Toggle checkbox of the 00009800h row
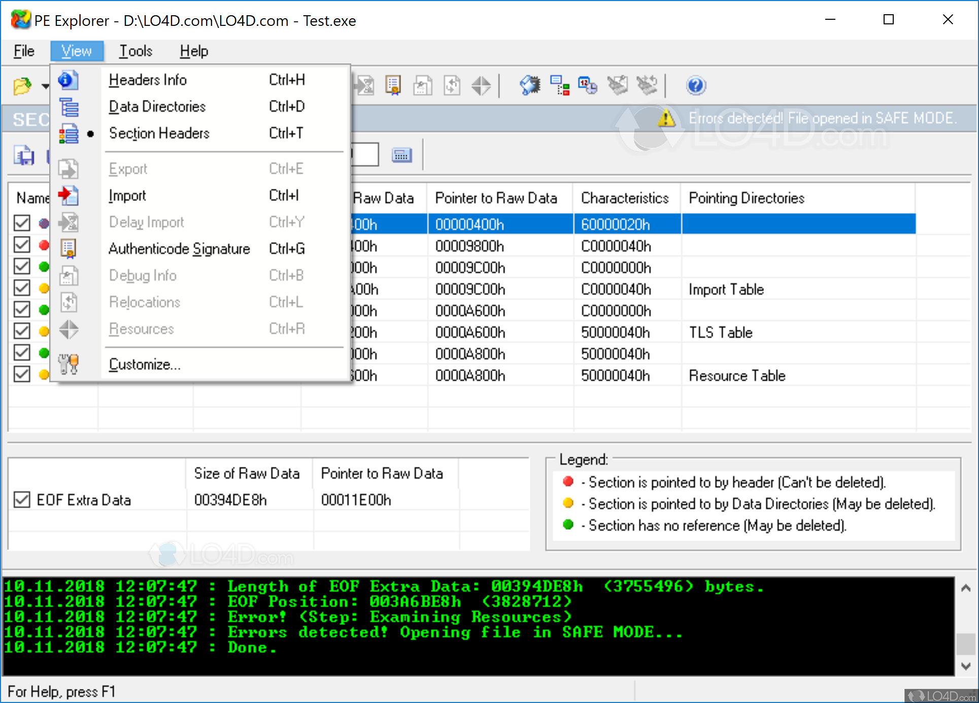This screenshot has height=703, width=979. pyautogui.click(x=22, y=245)
